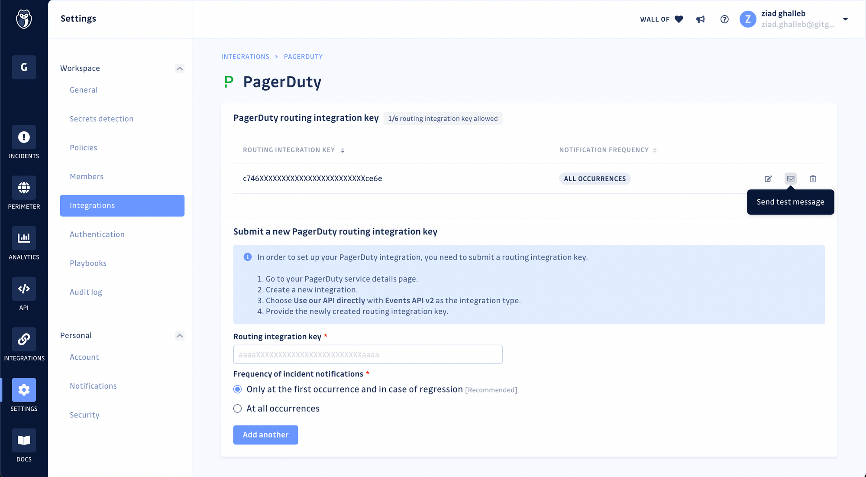The height and width of the screenshot is (477, 866).
Task: Open the Secrets detection settings page
Action: [x=102, y=119]
